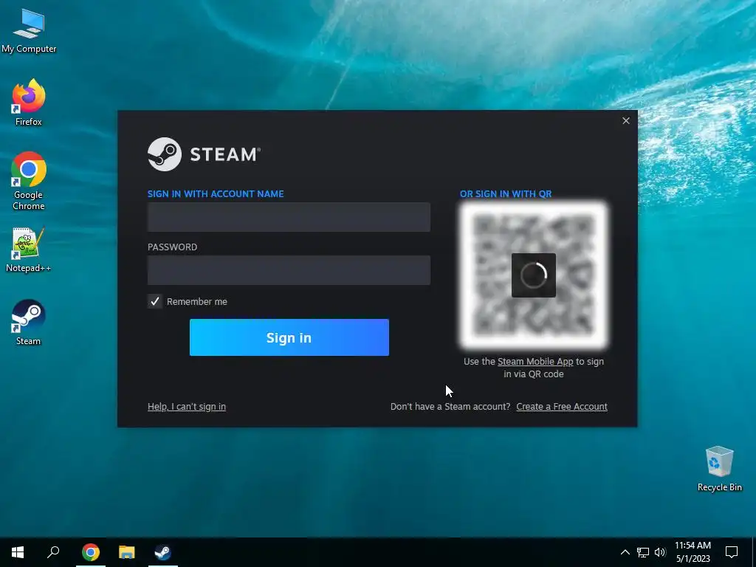756x567 pixels.
Task: Click the blurred QR code image
Action: pyautogui.click(x=534, y=275)
